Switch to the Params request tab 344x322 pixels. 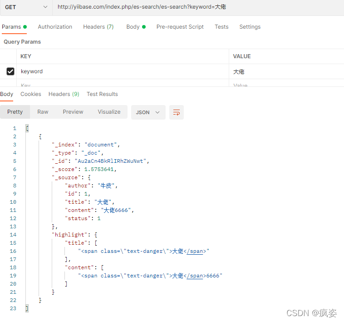tap(14, 27)
